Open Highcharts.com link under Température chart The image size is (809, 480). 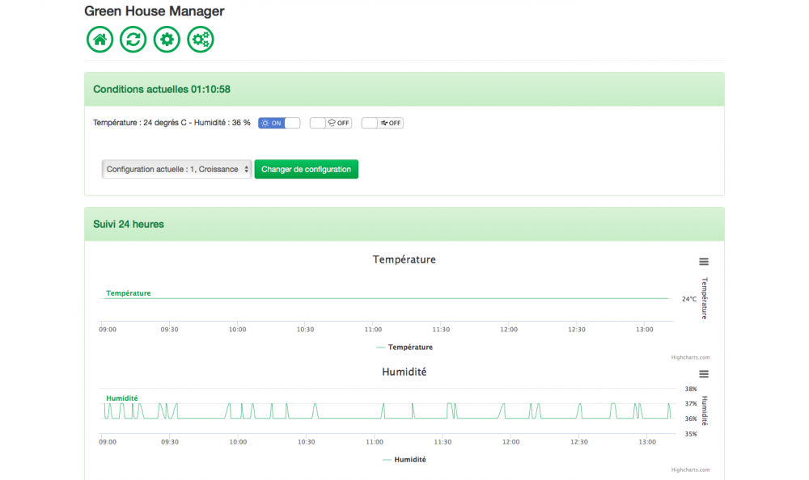click(690, 357)
